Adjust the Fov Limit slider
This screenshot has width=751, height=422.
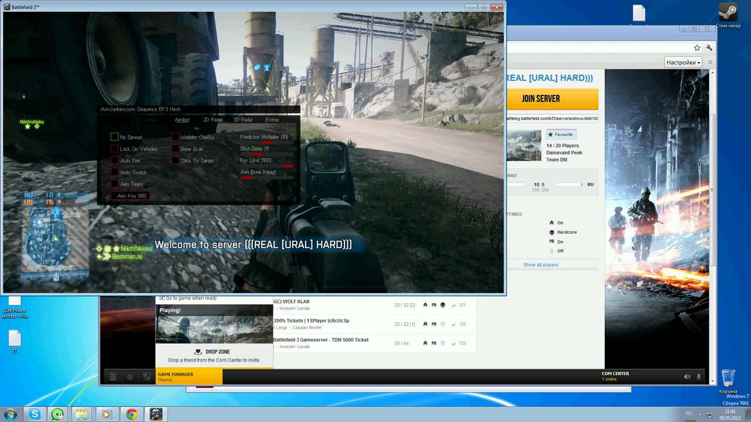pos(267,166)
